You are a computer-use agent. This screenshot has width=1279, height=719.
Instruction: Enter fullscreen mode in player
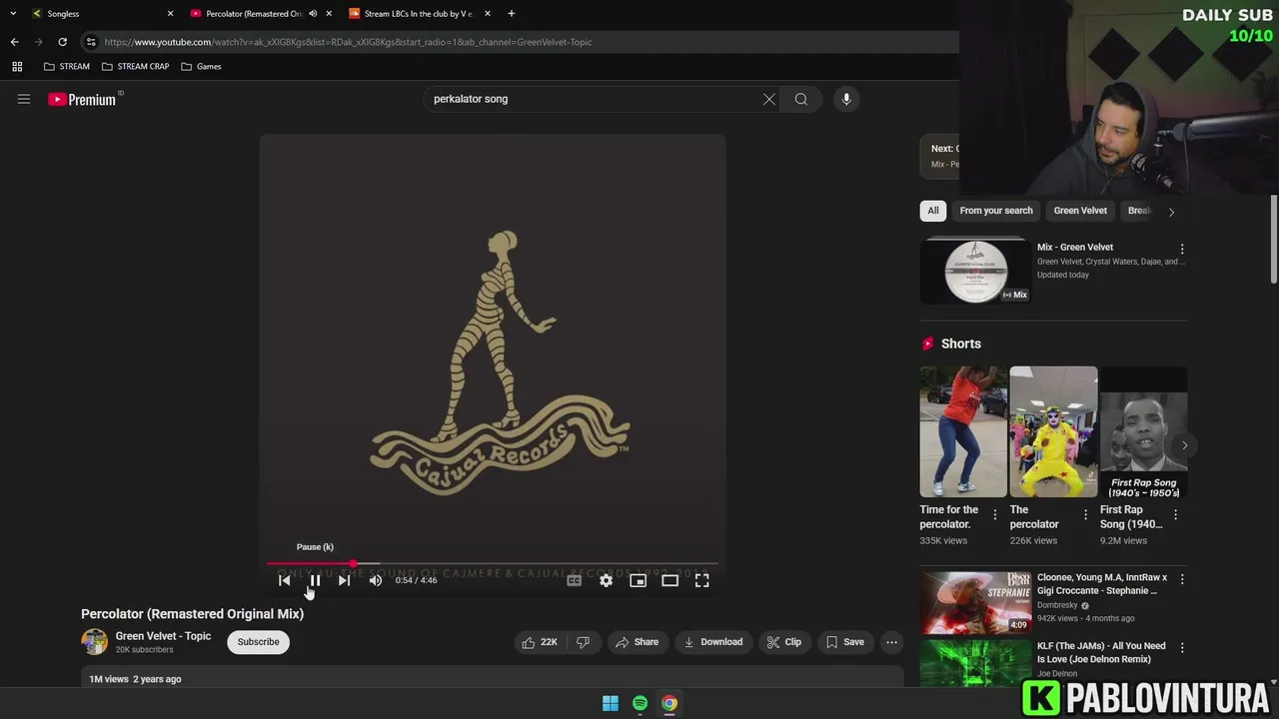[x=702, y=580]
